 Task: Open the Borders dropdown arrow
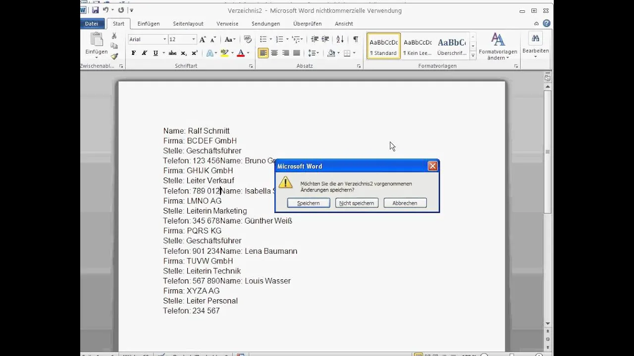pos(354,53)
